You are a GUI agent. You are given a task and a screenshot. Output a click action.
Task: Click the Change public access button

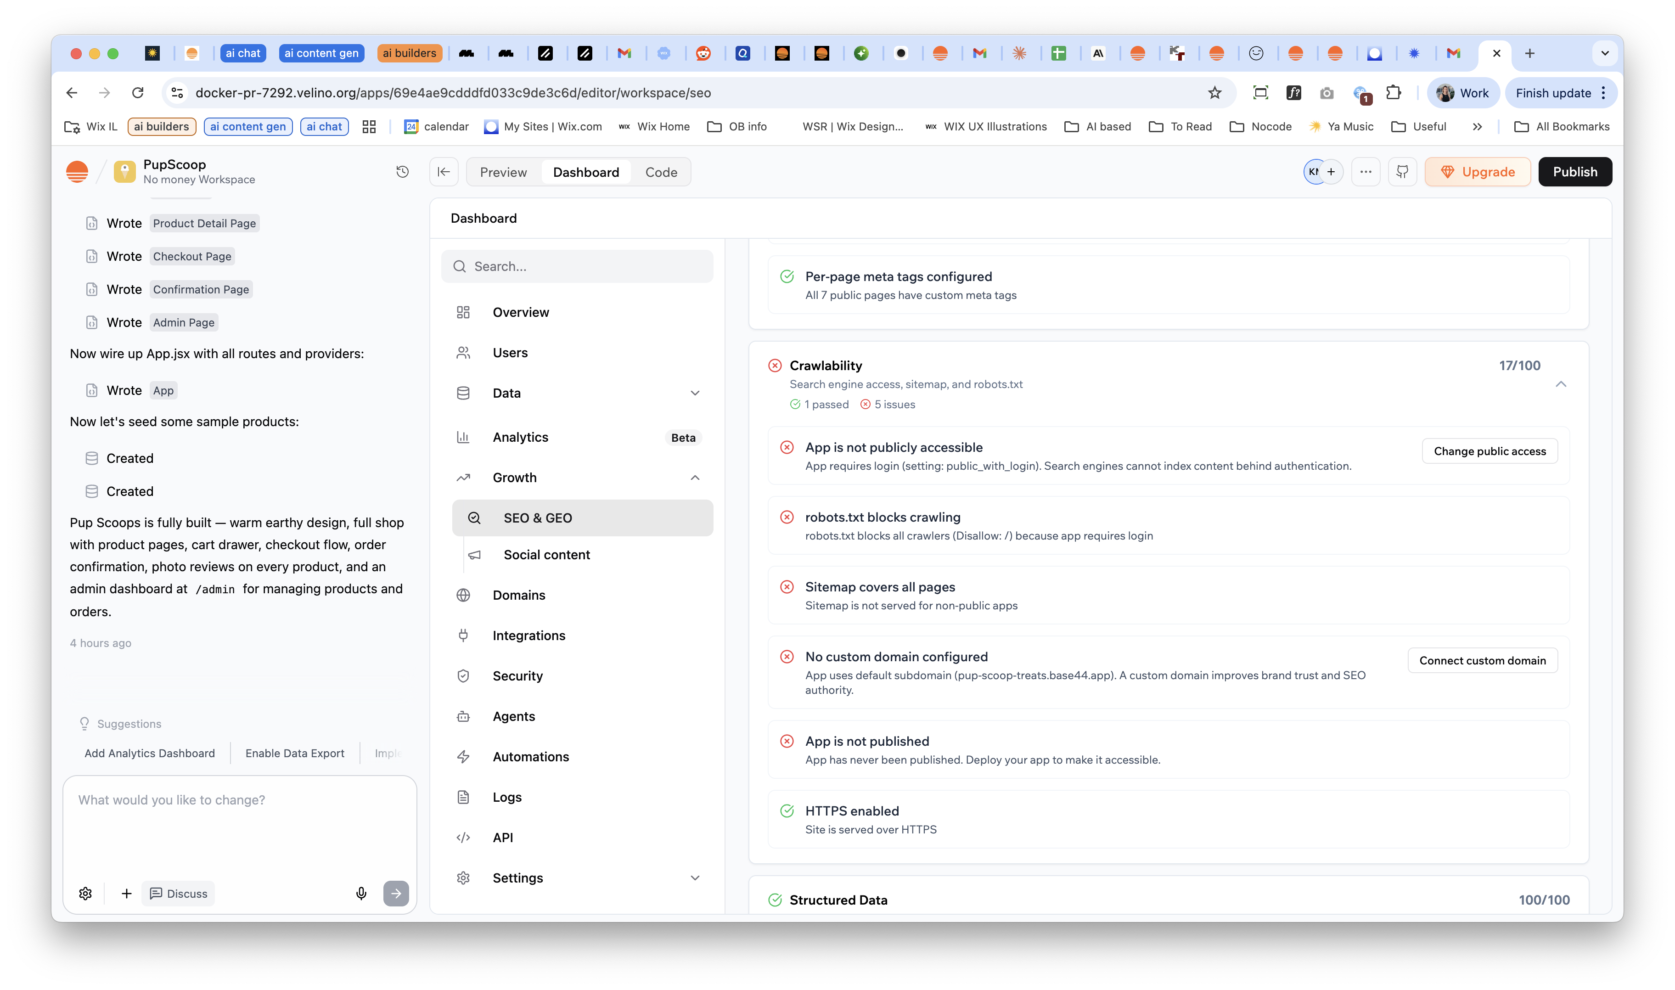pyautogui.click(x=1490, y=451)
